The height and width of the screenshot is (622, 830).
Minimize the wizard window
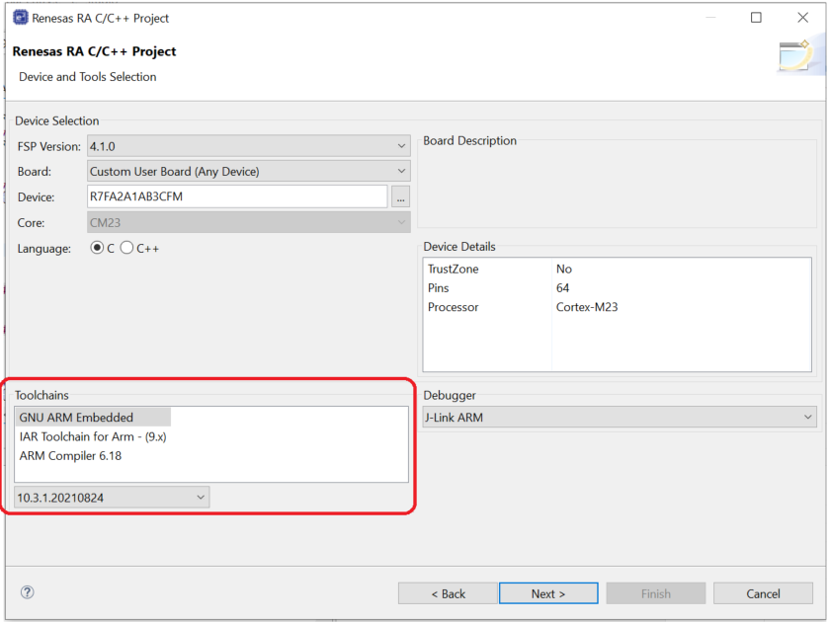click(x=710, y=18)
